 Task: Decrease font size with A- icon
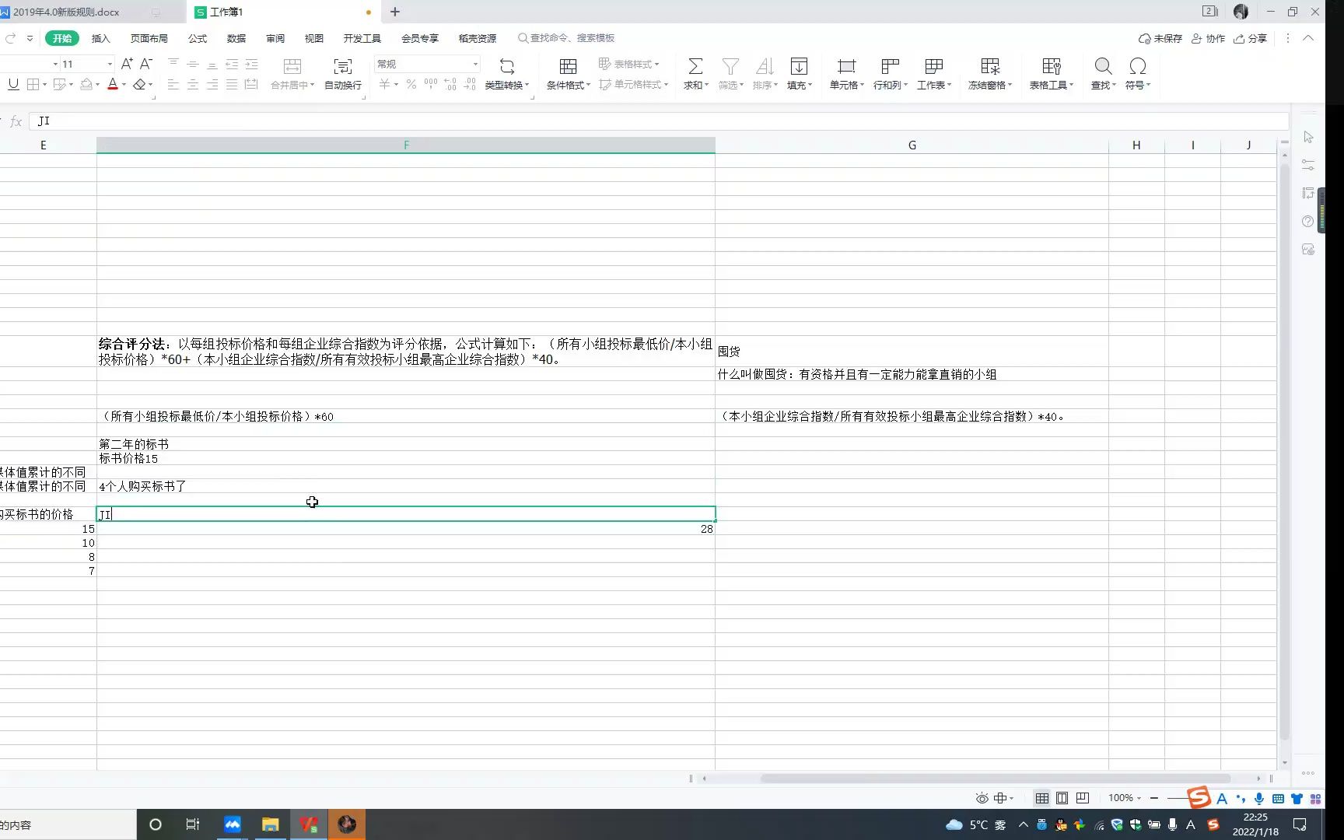tap(145, 64)
